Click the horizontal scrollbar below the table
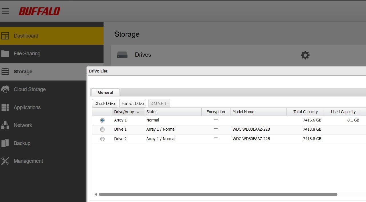The height and width of the screenshot is (202, 366). [x=219, y=194]
